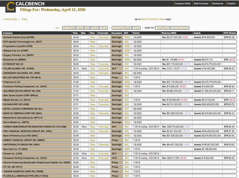This screenshot has width=239, height=178.
Task: Open the Disclosures menu
Action: (218, 4)
